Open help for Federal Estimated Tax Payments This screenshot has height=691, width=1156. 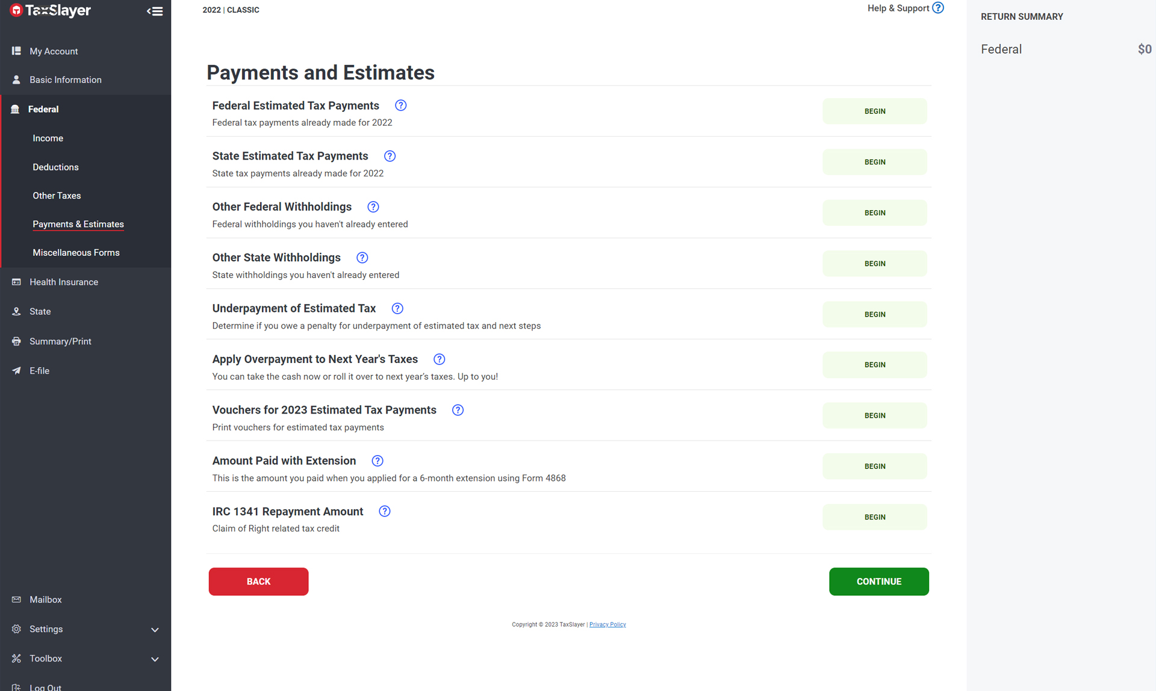[401, 105]
